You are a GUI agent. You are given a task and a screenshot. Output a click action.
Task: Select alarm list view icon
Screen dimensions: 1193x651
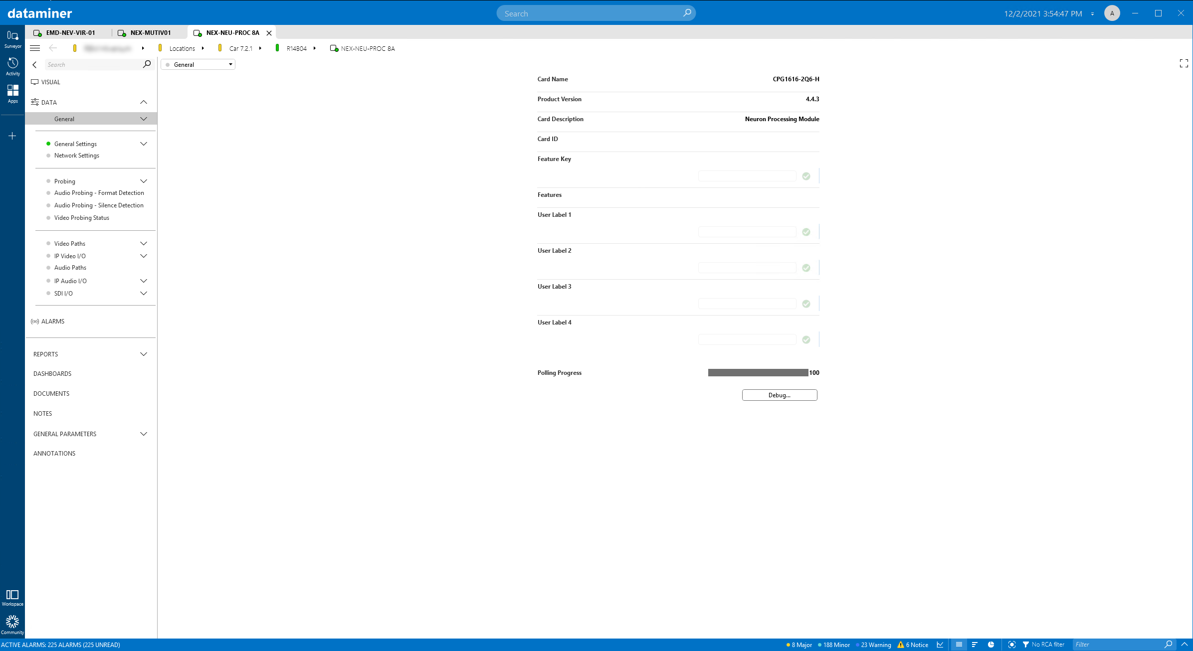959,645
